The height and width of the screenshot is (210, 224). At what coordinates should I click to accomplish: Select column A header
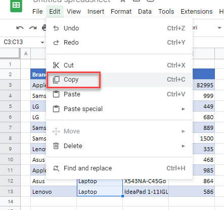[26, 54]
